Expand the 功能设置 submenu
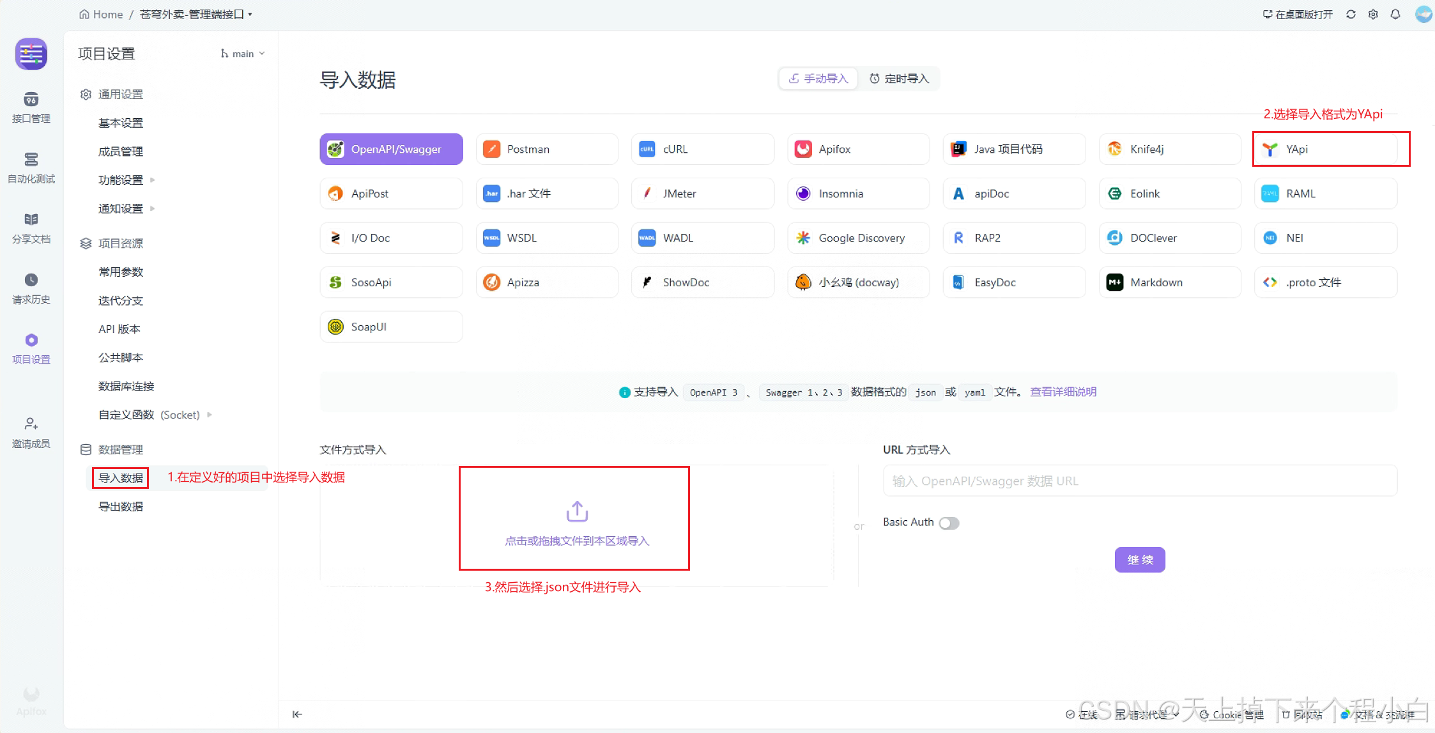Screen dimensions: 1435x733 (127, 180)
